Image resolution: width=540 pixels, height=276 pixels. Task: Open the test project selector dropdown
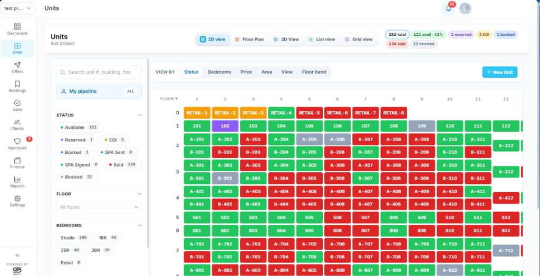(17, 8)
